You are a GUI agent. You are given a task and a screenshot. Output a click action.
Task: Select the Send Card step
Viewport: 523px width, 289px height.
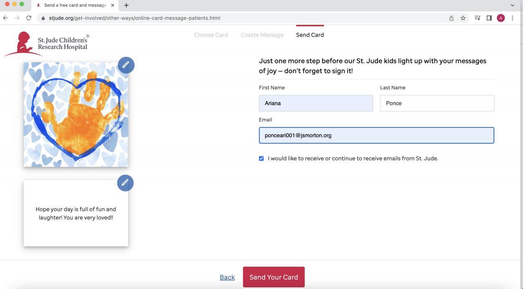pos(310,35)
